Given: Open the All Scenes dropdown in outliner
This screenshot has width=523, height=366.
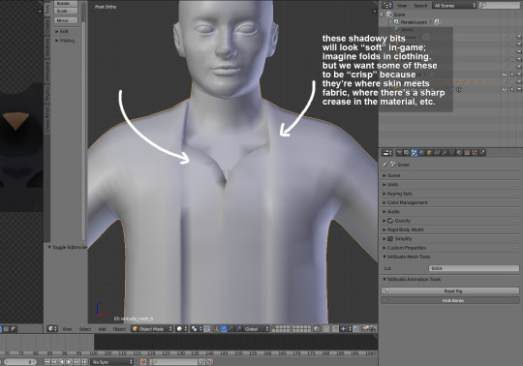Looking at the screenshot, I should (x=454, y=6).
